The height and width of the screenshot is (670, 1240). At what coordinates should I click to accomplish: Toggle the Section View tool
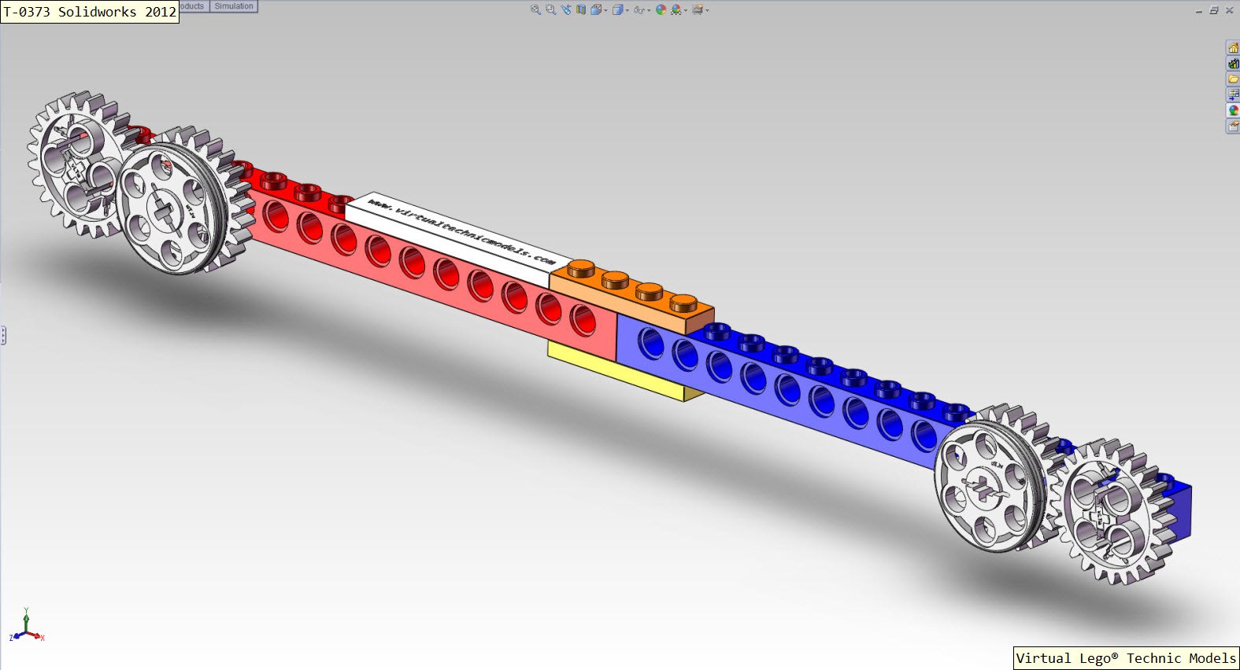(581, 9)
